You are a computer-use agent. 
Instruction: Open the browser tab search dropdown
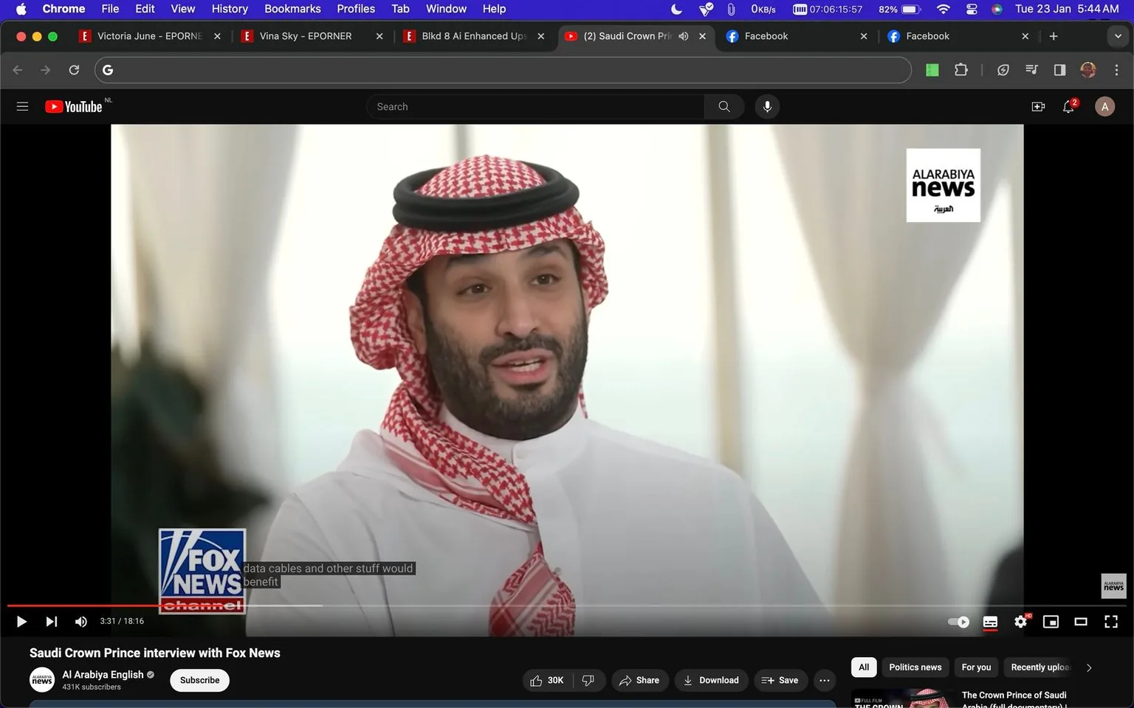click(1117, 35)
